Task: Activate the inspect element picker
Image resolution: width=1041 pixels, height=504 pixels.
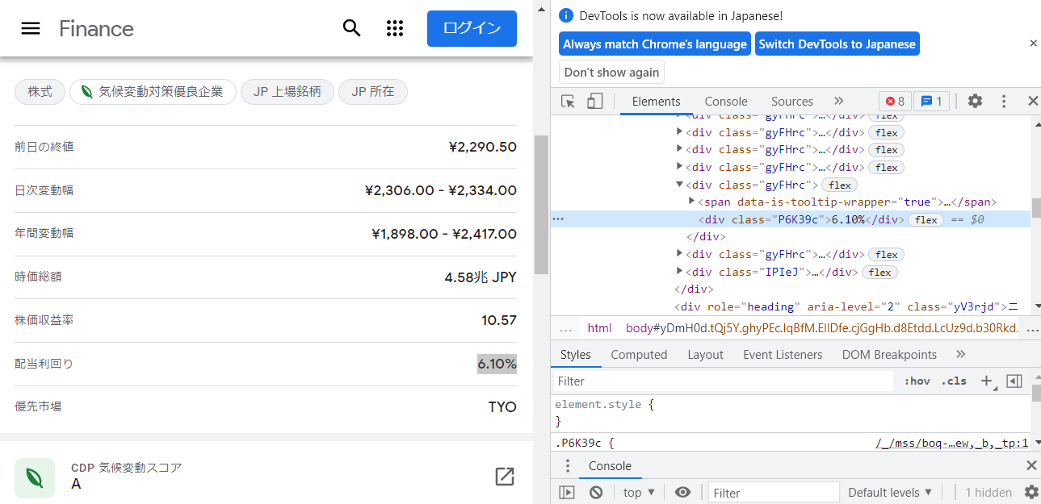Action: tap(569, 101)
